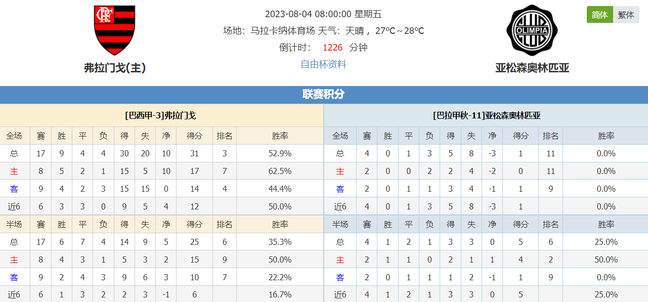Select red 主 row in Flamengo full-time table
This screenshot has height=302, width=648.
click(161, 171)
